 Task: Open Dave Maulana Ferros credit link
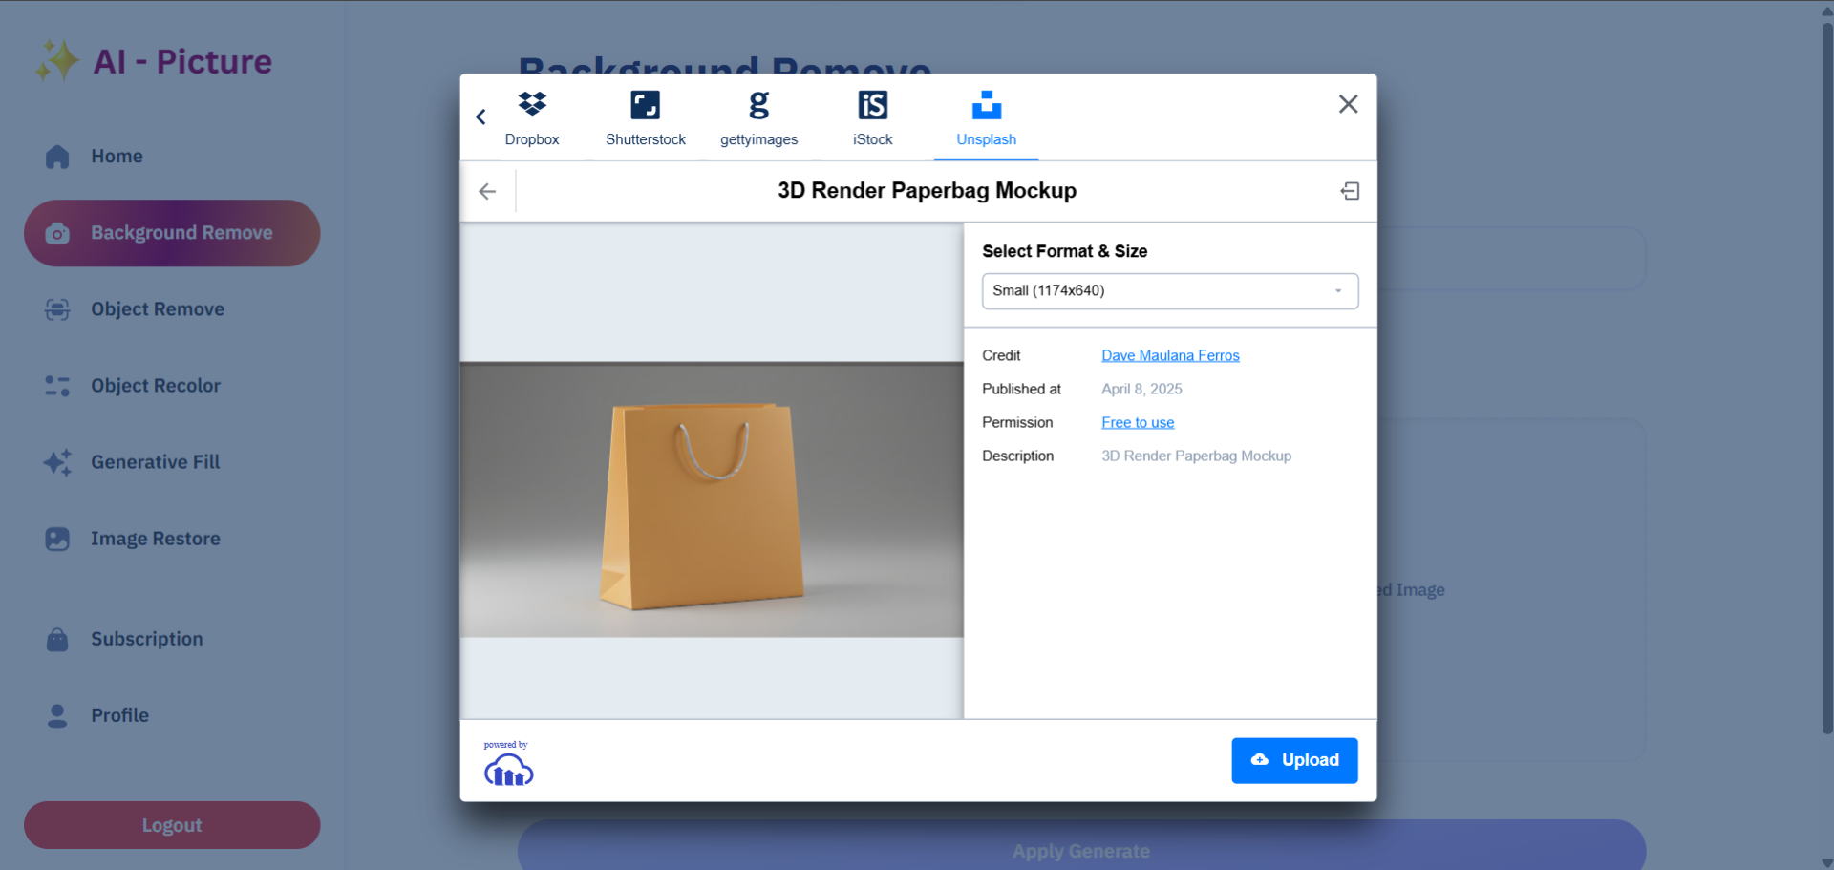tap(1170, 355)
